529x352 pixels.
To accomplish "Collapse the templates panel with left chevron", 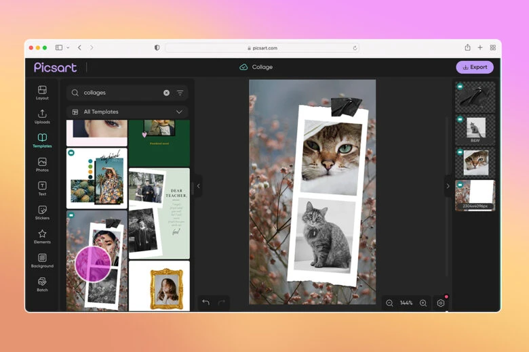I will click(x=198, y=186).
